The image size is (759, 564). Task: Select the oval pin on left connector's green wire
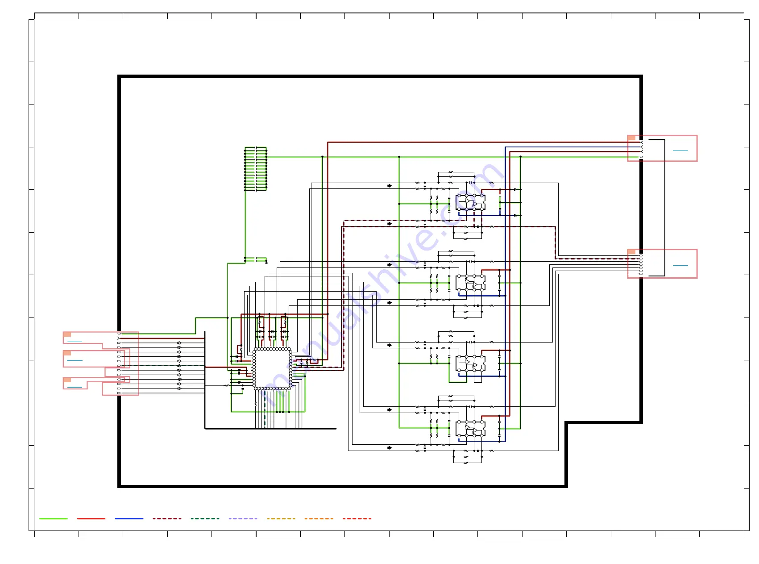119,334
